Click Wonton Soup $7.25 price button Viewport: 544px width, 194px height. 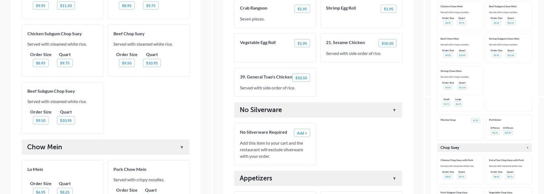click(x=475, y=120)
